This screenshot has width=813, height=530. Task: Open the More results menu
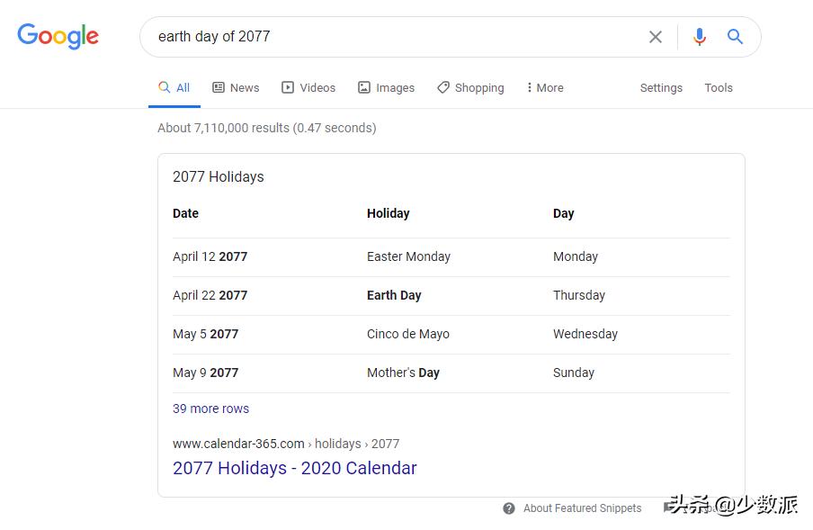[x=544, y=87]
